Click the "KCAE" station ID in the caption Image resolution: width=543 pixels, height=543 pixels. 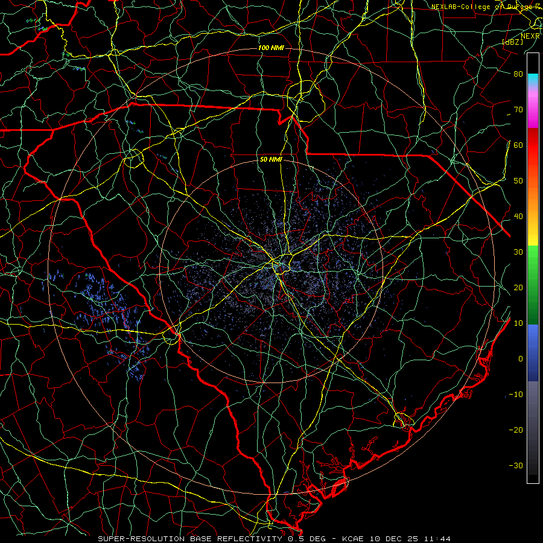click(353, 539)
